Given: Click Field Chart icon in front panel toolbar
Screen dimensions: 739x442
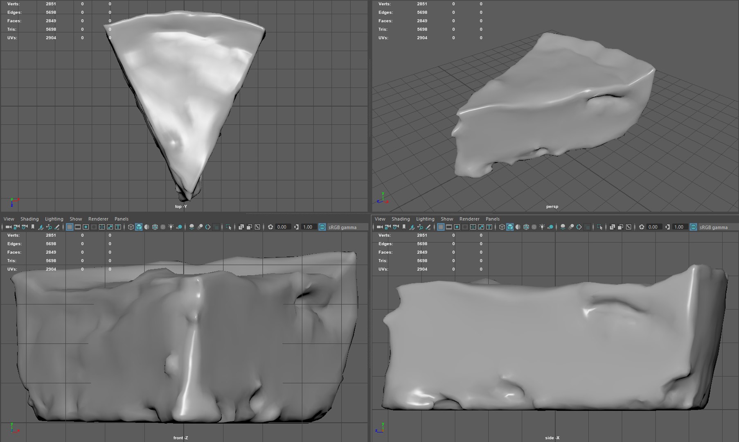Looking at the screenshot, I should [102, 227].
